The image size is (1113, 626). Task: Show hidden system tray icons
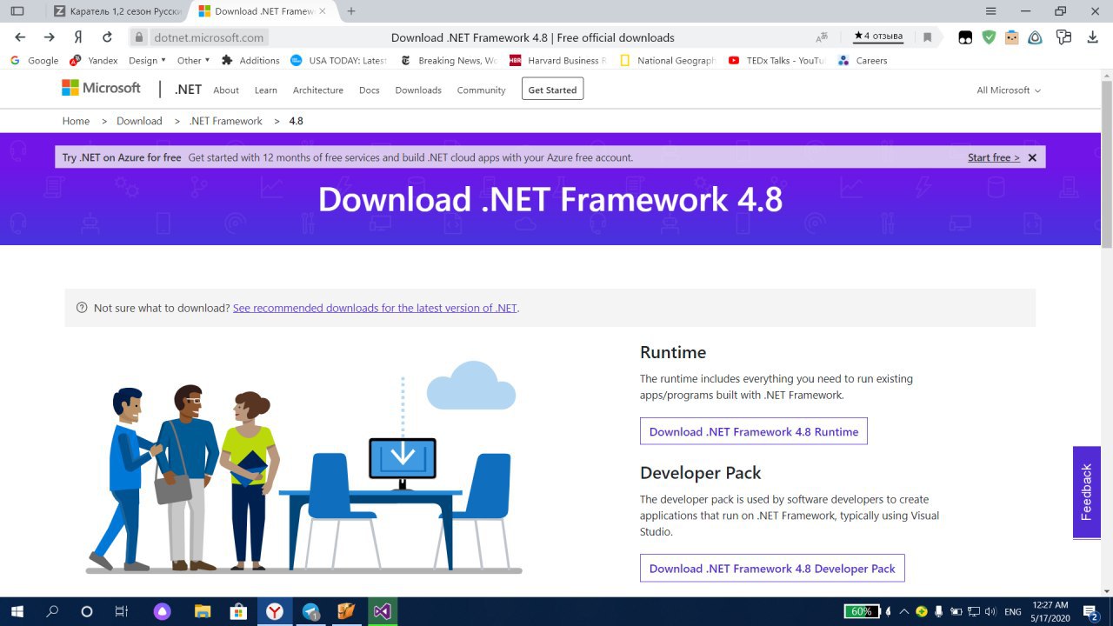point(904,611)
